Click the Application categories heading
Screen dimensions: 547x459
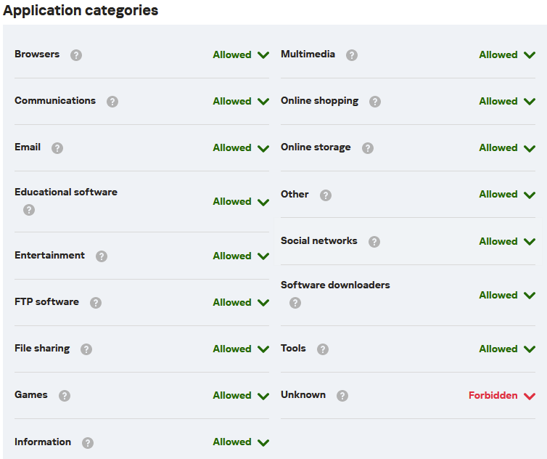tap(81, 11)
